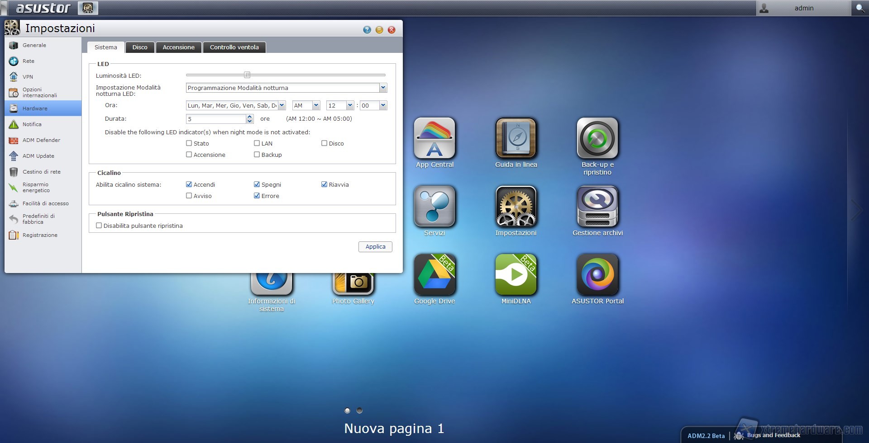869x443 pixels.
Task: Expand the LED night mode setting dropdown
Action: (x=383, y=88)
